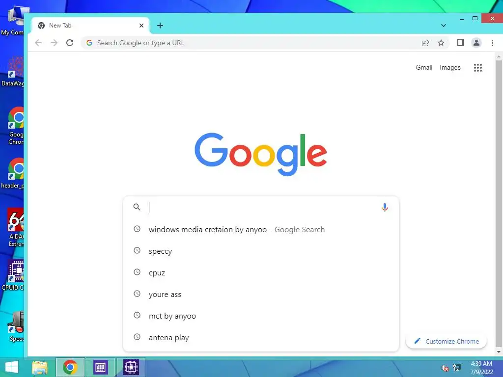Click the forward navigation arrow
This screenshot has width=503, height=377.
click(x=54, y=43)
